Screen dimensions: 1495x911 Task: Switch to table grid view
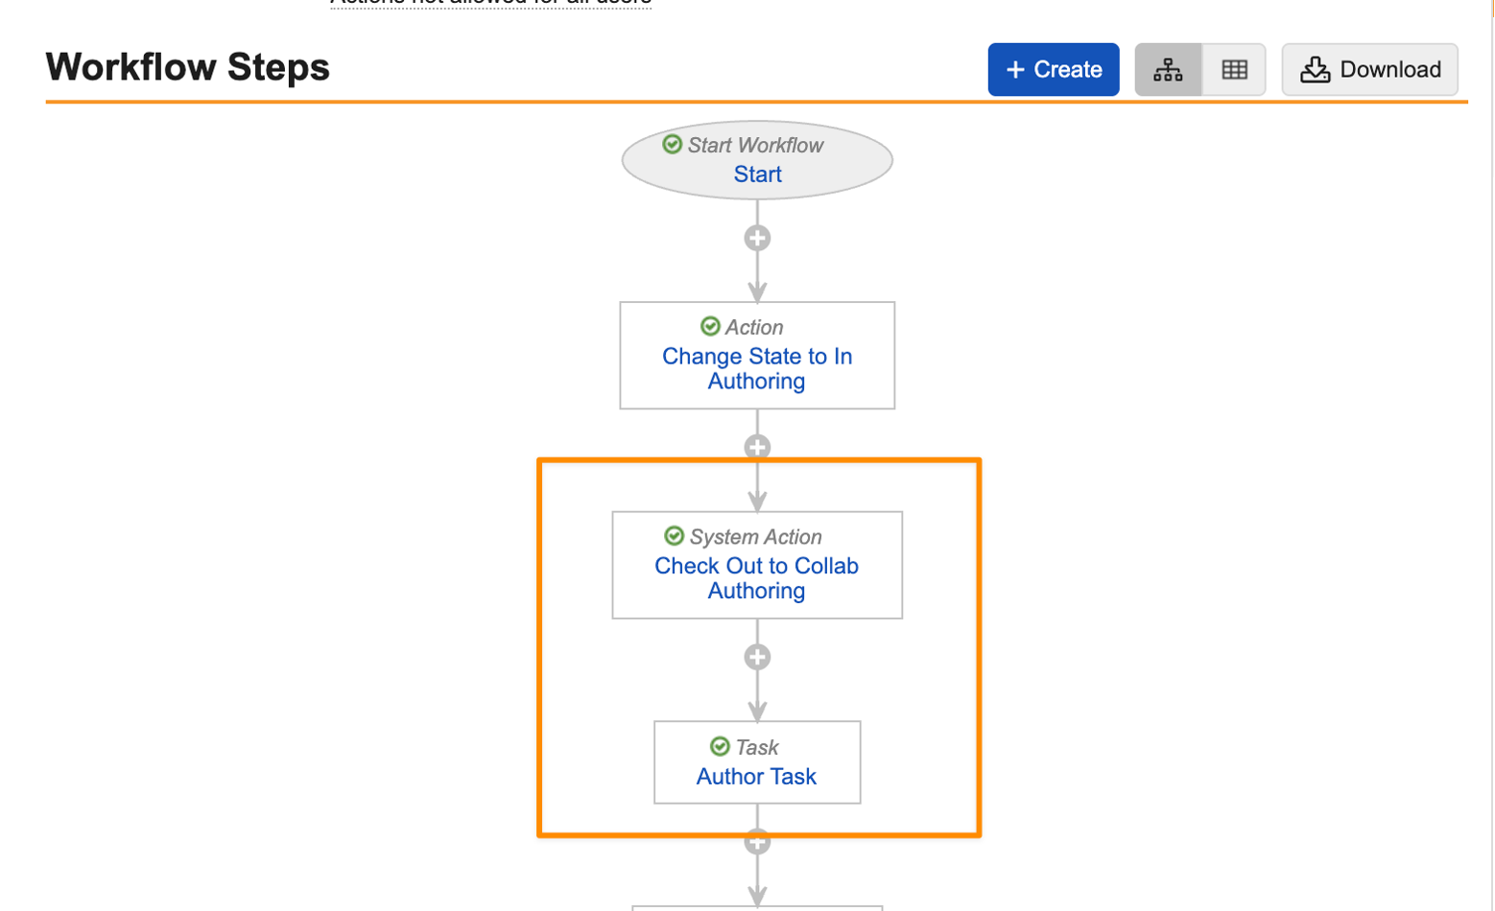[1234, 70]
